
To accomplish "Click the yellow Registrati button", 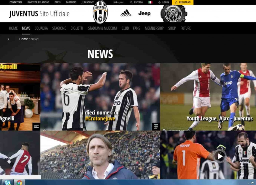I will tap(182, 2).
